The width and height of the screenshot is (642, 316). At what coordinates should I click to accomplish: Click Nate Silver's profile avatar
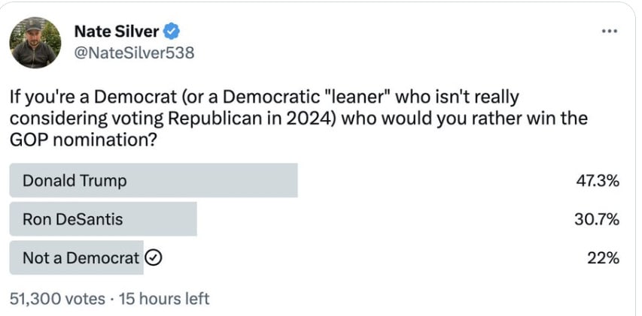(35, 43)
